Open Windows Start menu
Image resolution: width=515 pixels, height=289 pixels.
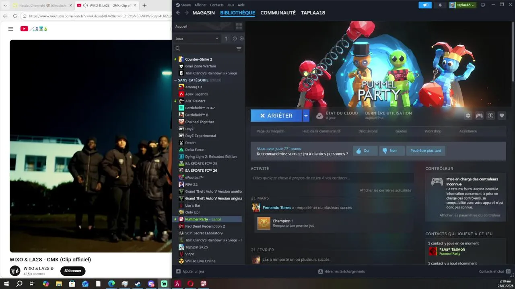tap(6, 284)
